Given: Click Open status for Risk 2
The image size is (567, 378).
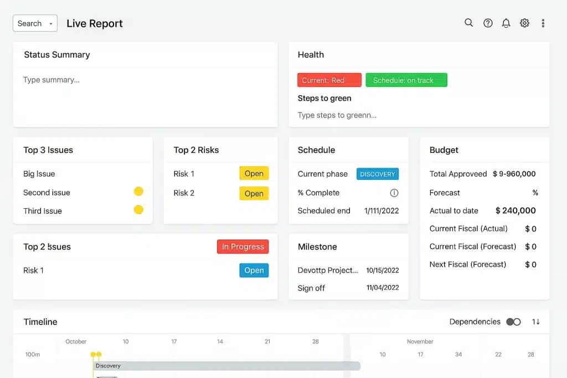Looking at the screenshot, I should [254, 193].
